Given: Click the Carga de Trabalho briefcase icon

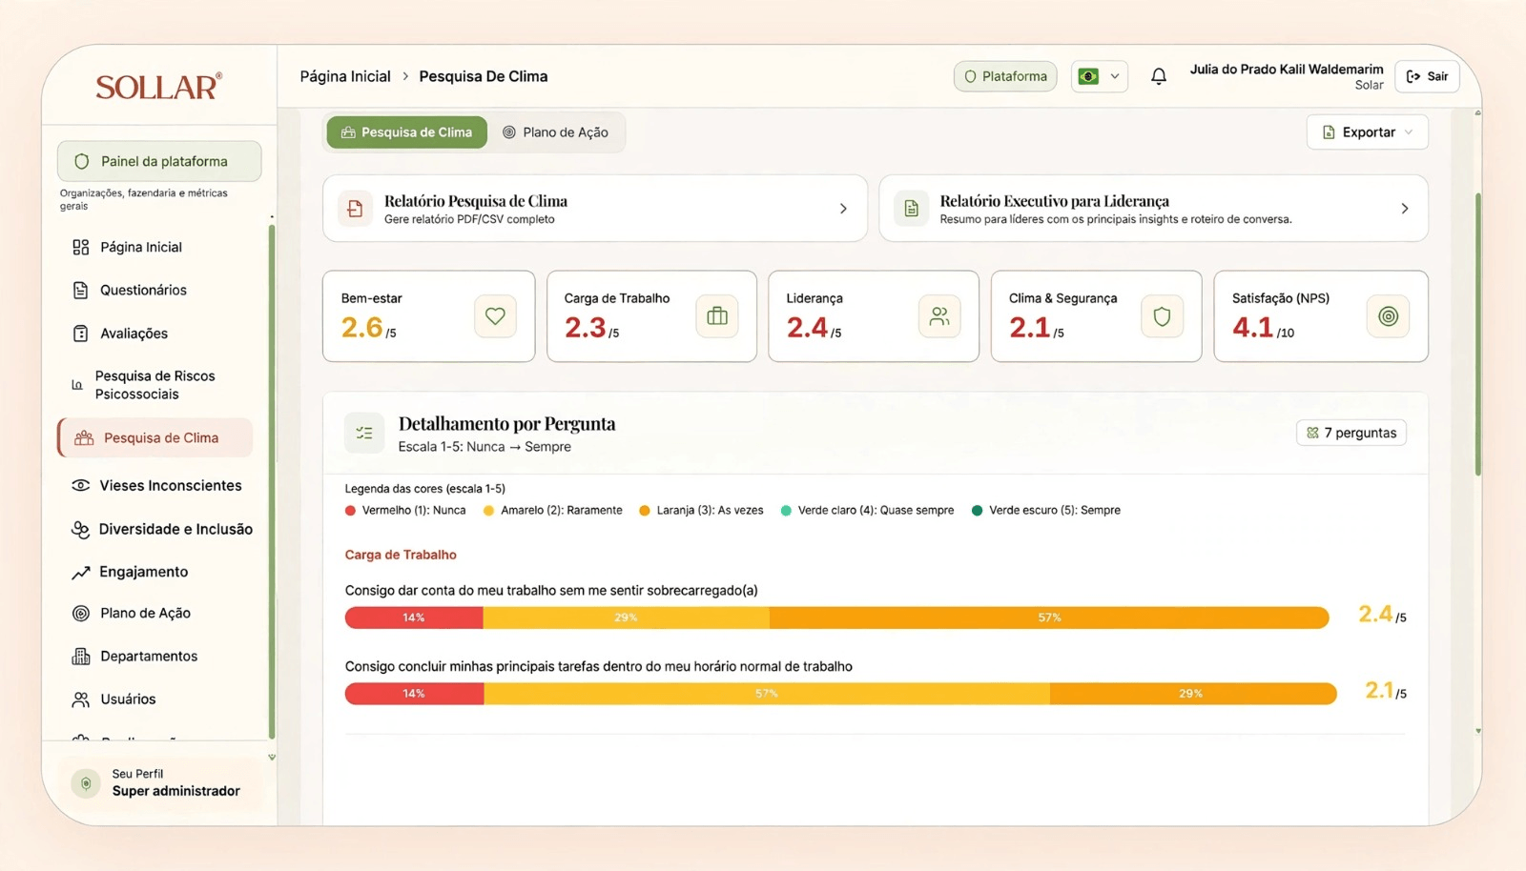Looking at the screenshot, I should point(717,316).
